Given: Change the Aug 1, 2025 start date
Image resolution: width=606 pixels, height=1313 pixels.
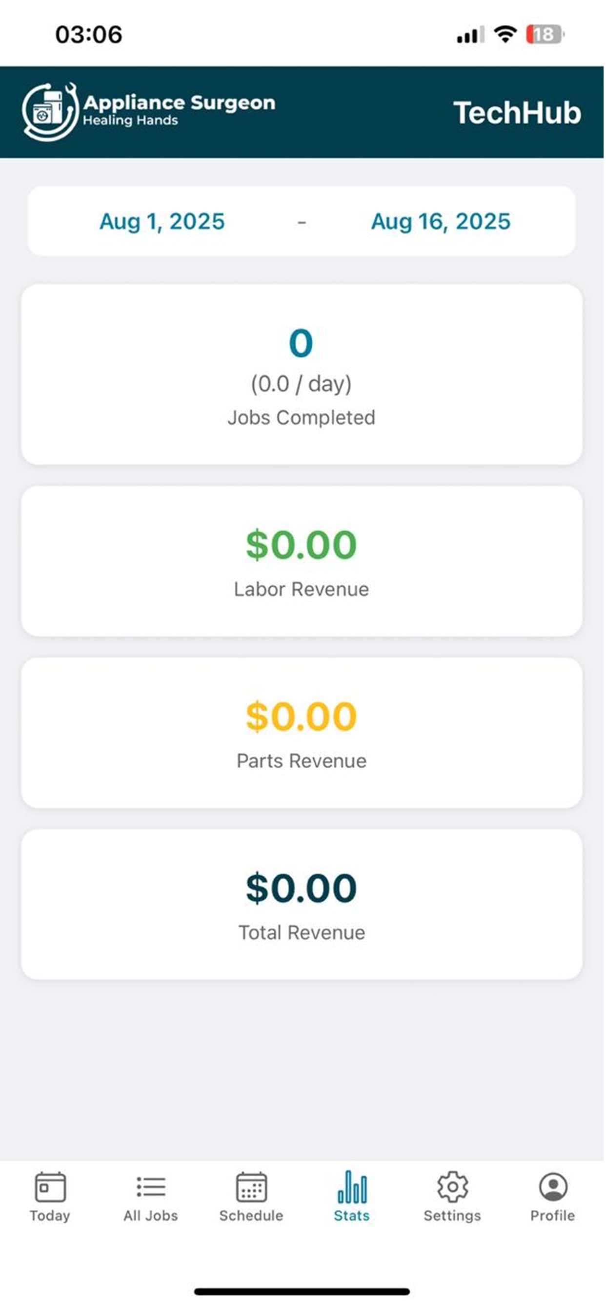Looking at the screenshot, I should [162, 221].
